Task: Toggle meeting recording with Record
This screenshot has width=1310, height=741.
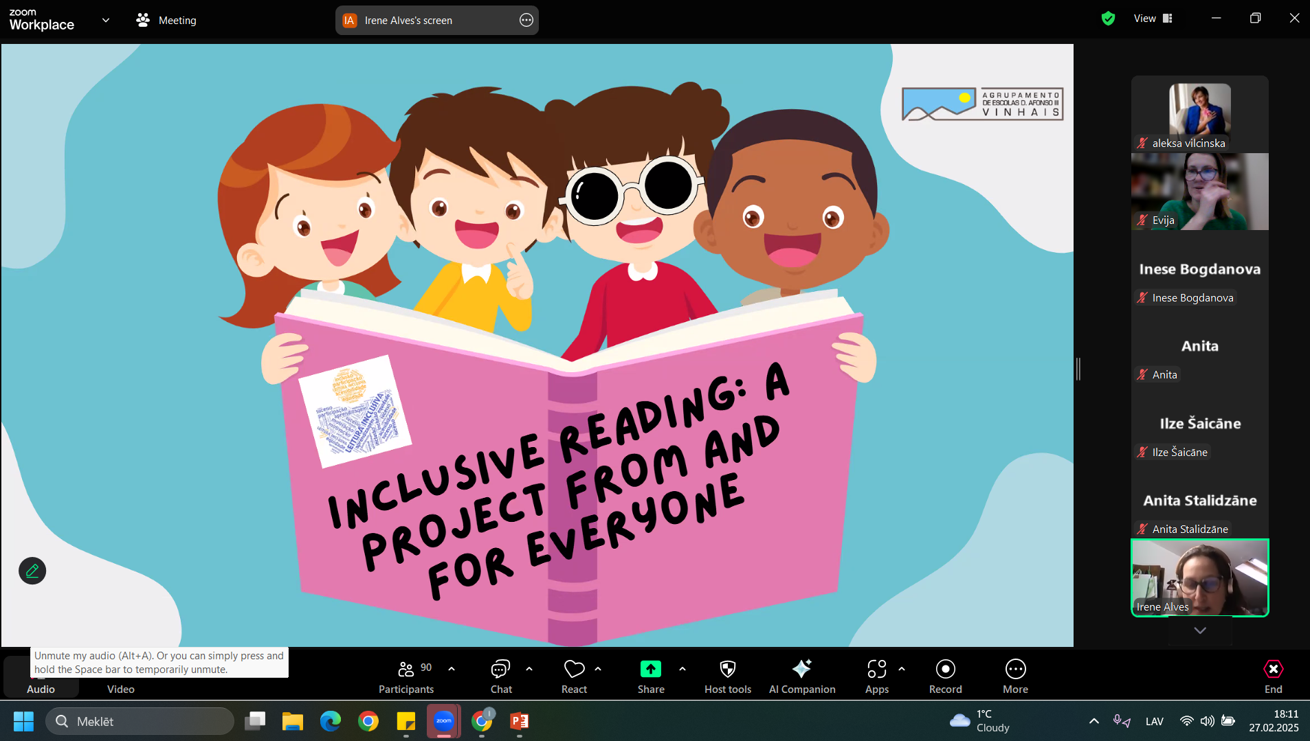Action: [945, 669]
